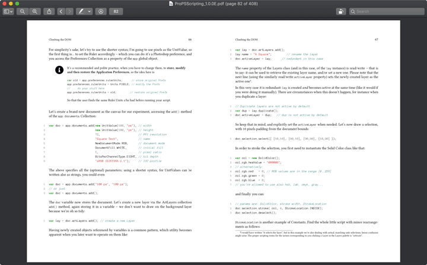Image resolution: width=427 pixels, height=265 pixels.
Task: Click the code 'NewDocumentMode.RGB'
Action: tap(111, 143)
